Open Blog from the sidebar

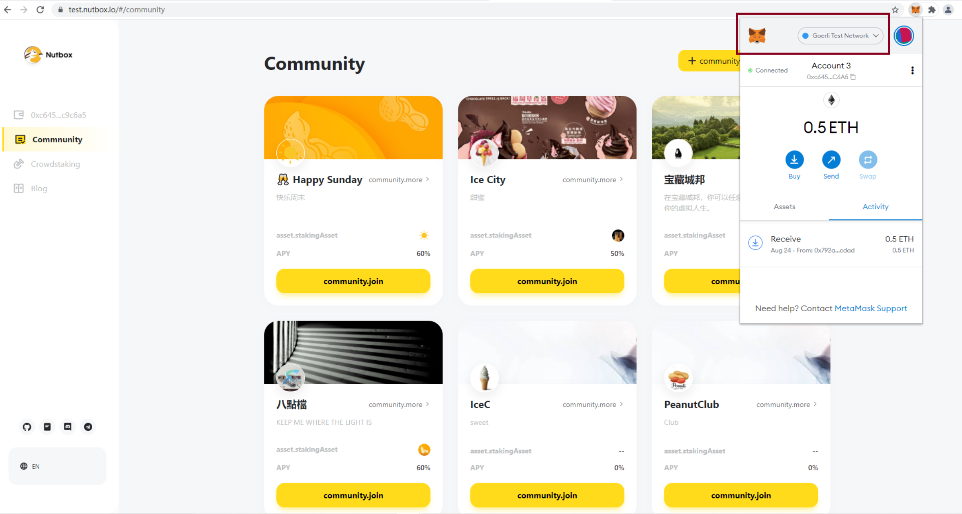click(39, 188)
